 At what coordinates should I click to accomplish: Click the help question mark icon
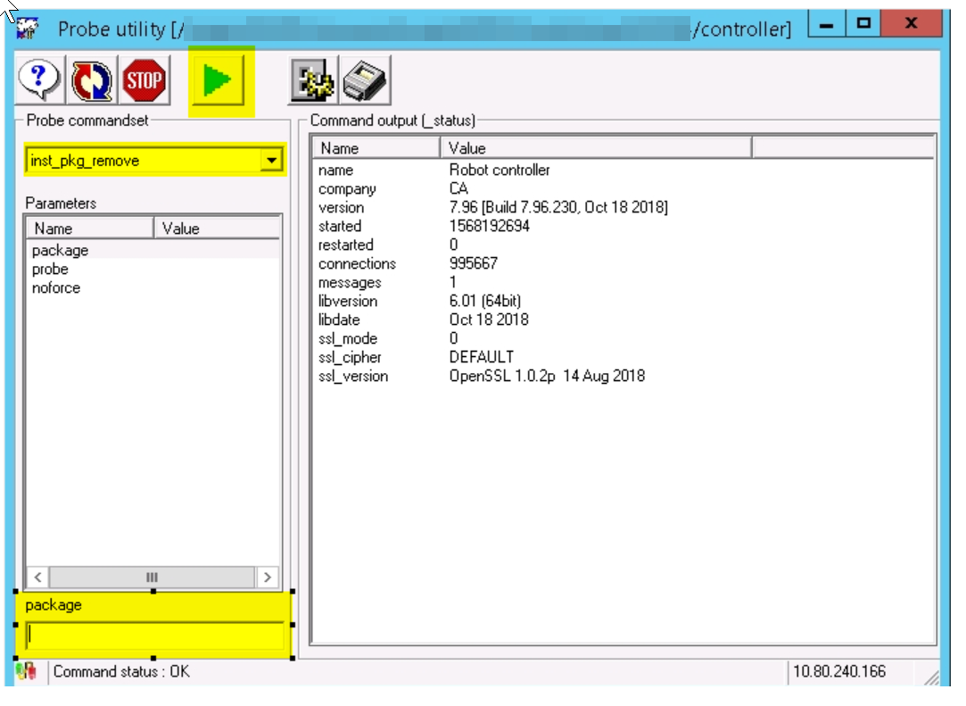point(40,82)
